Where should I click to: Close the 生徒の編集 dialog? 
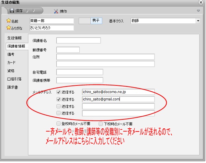click(x=201, y=2)
